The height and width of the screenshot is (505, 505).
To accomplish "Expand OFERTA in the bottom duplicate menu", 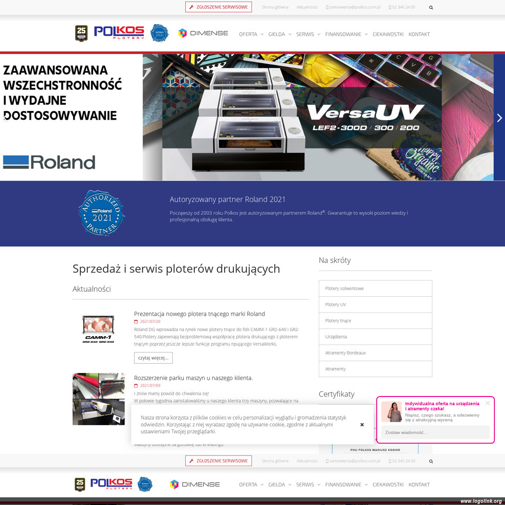I will [x=251, y=485].
